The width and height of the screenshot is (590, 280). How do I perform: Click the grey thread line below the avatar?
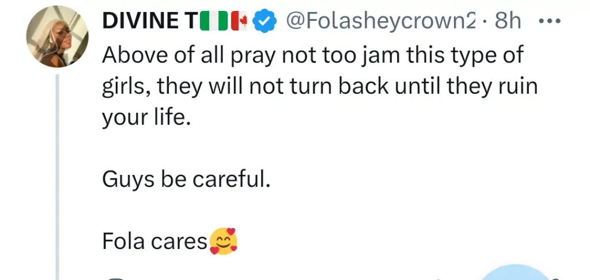57,172
